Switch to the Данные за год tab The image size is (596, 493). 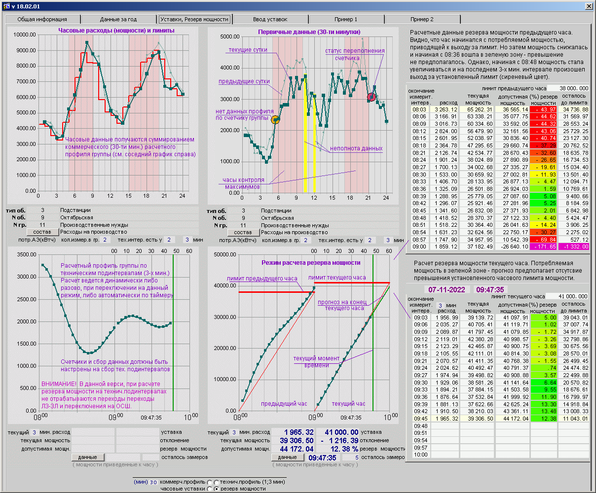[x=118, y=19]
